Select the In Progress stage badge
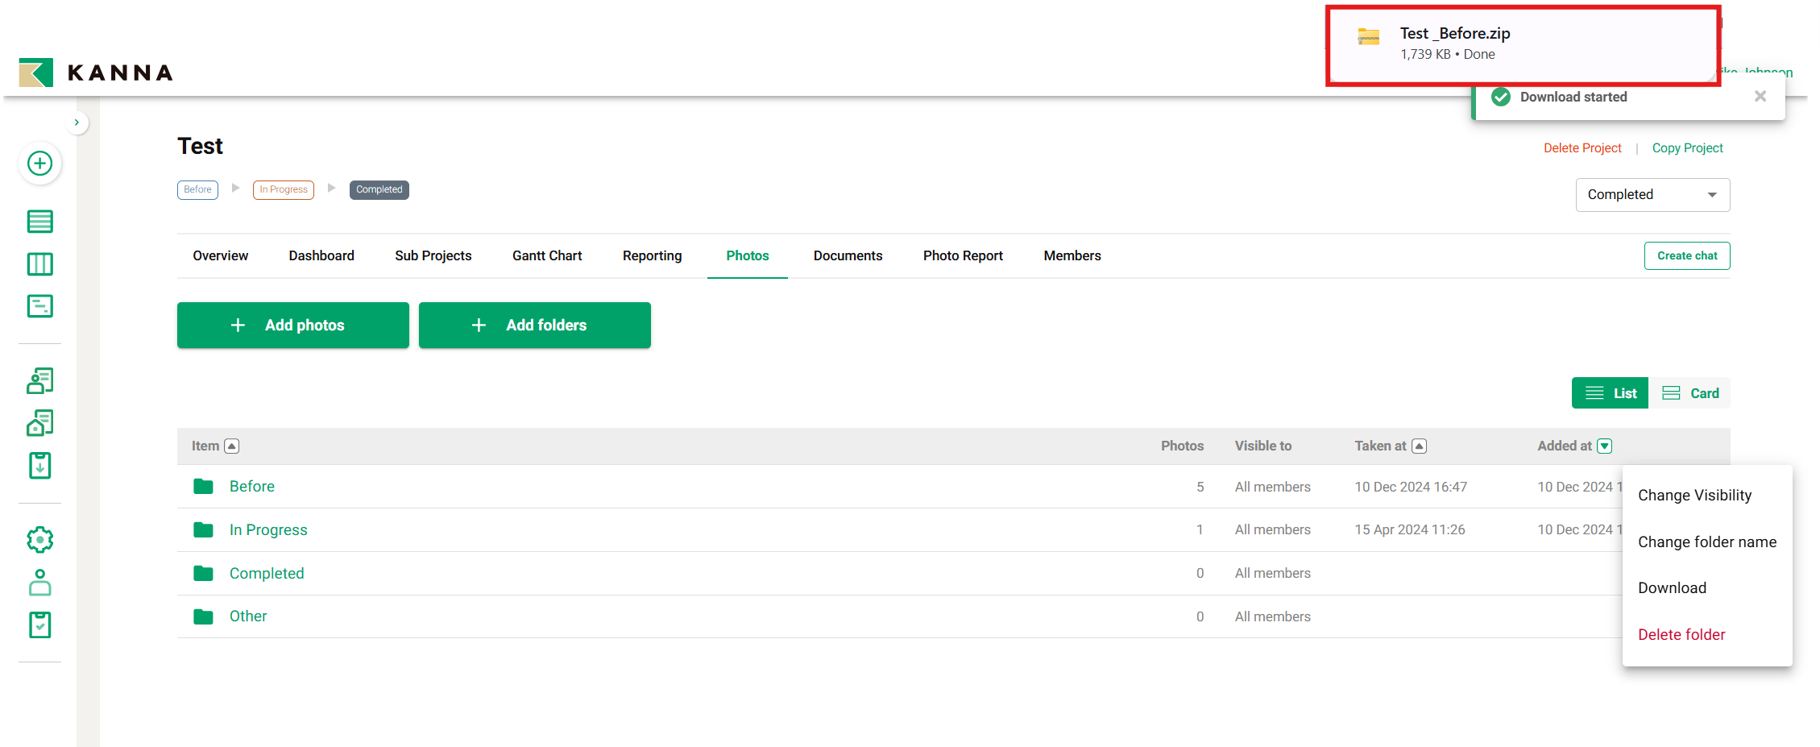 click(284, 190)
